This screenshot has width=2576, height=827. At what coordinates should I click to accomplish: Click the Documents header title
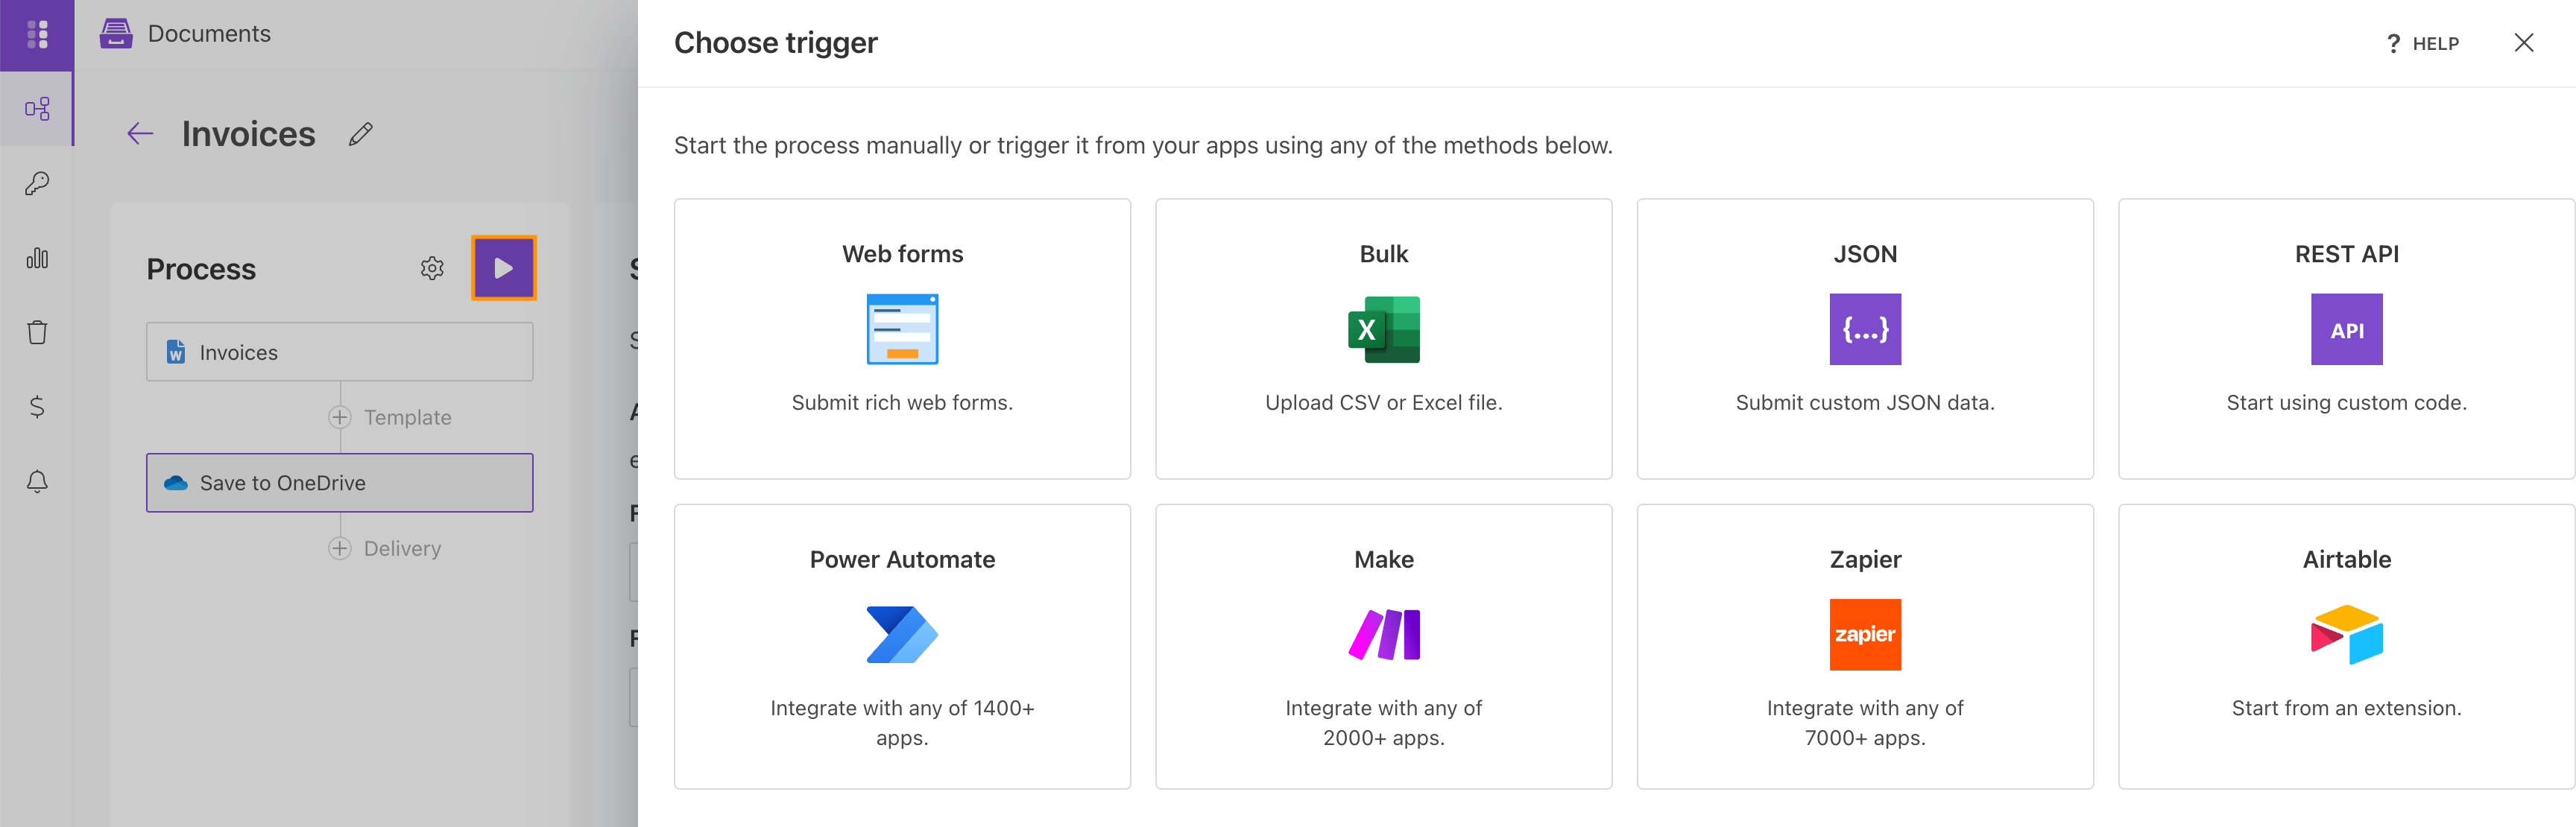click(x=209, y=34)
